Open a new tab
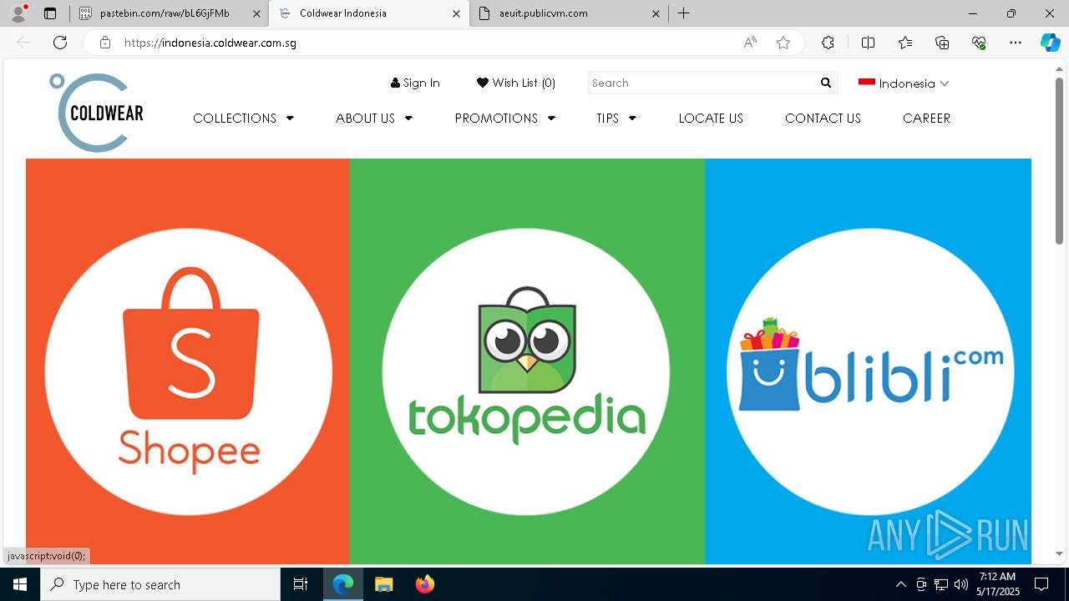 (x=683, y=13)
